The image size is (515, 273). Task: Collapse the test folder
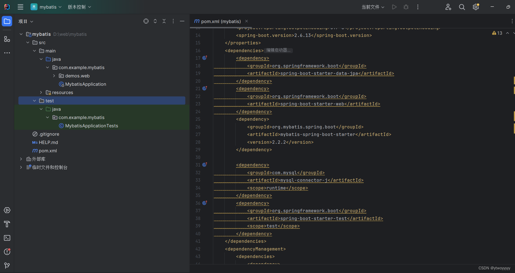34,101
